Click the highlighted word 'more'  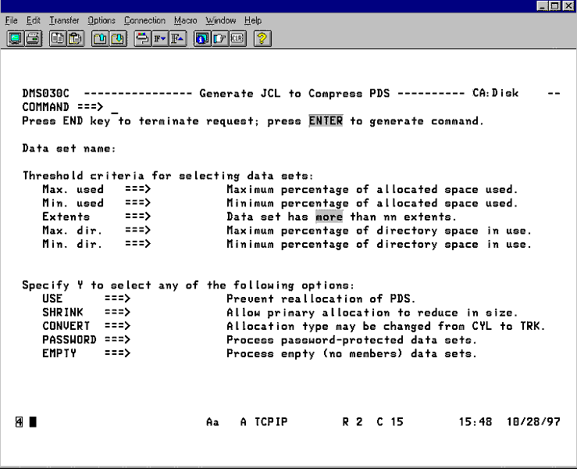(329, 217)
